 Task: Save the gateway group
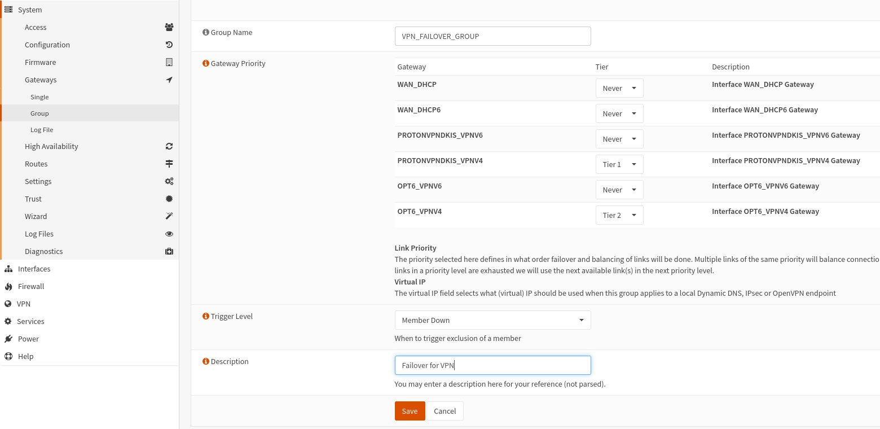point(410,411)
